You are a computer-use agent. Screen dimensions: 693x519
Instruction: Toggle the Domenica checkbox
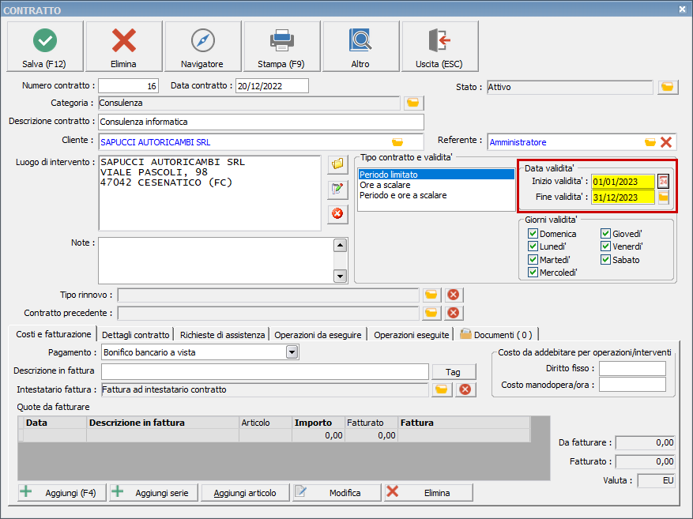point(533,234)
